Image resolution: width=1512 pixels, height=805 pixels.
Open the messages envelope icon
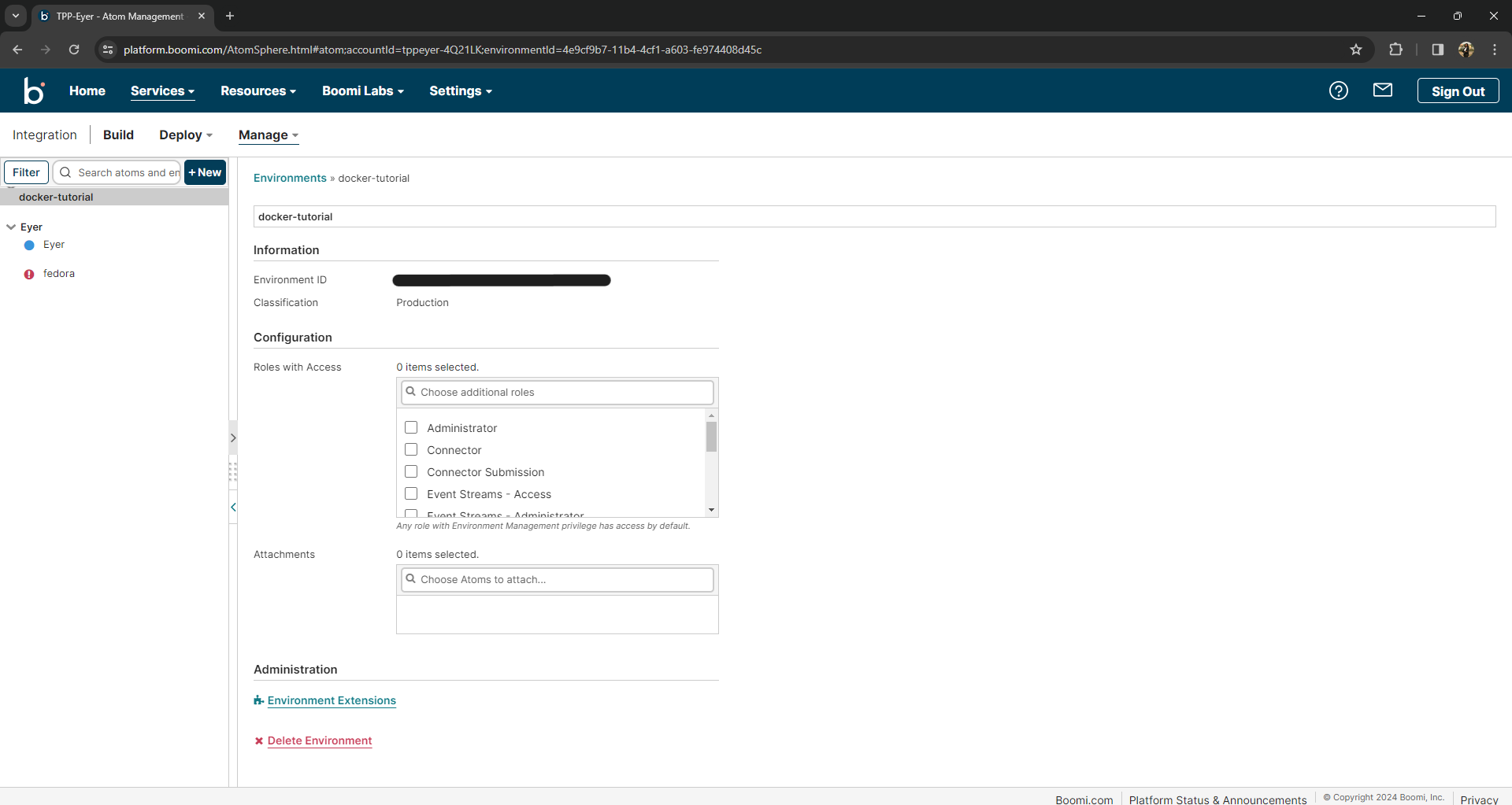tap(1382, 90)
